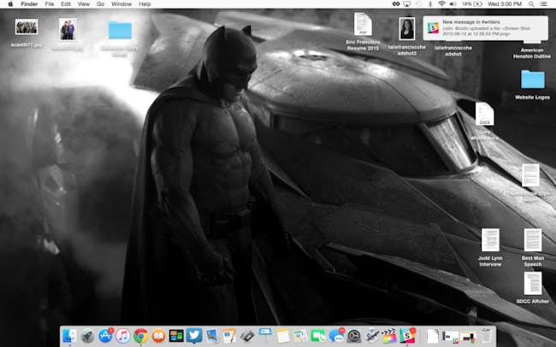Viewport: 556px width, 347px height.
Task: Click the volume speaker icon in menu bar
Action: tap(453, 4)
